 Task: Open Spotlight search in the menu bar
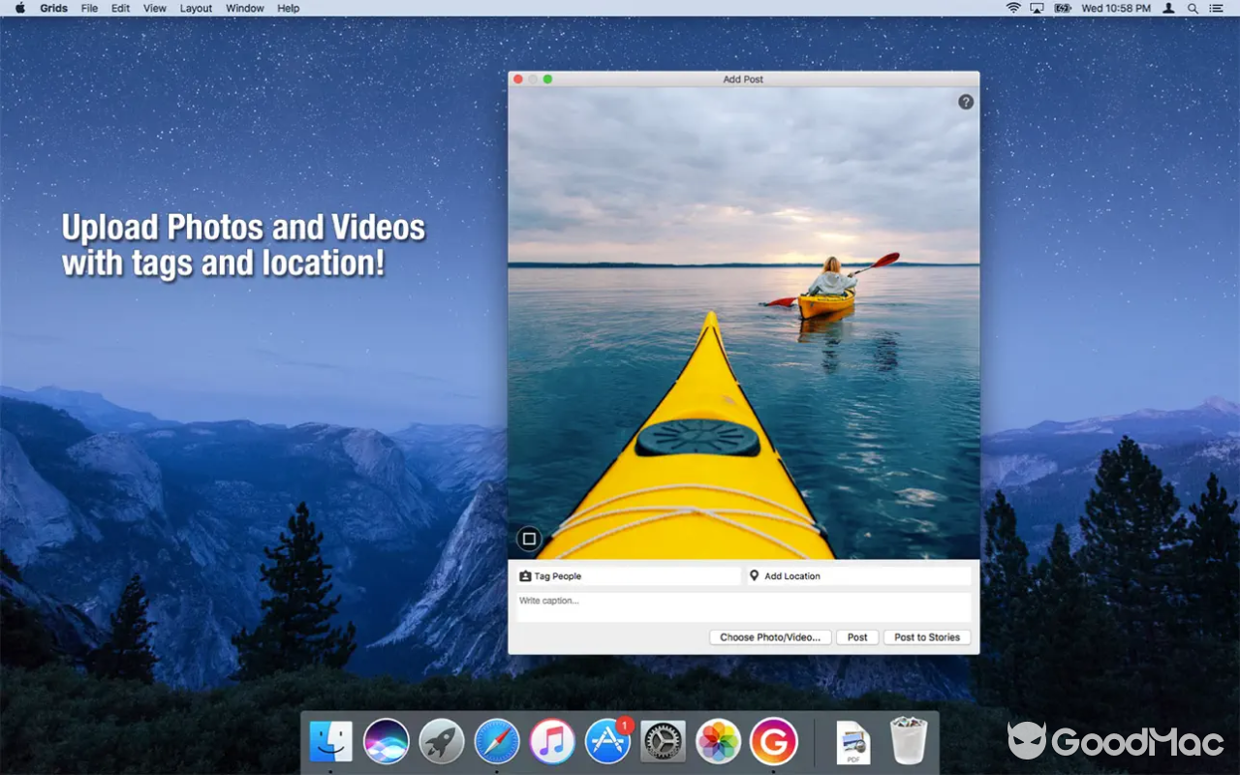[x=1193, y=8]
